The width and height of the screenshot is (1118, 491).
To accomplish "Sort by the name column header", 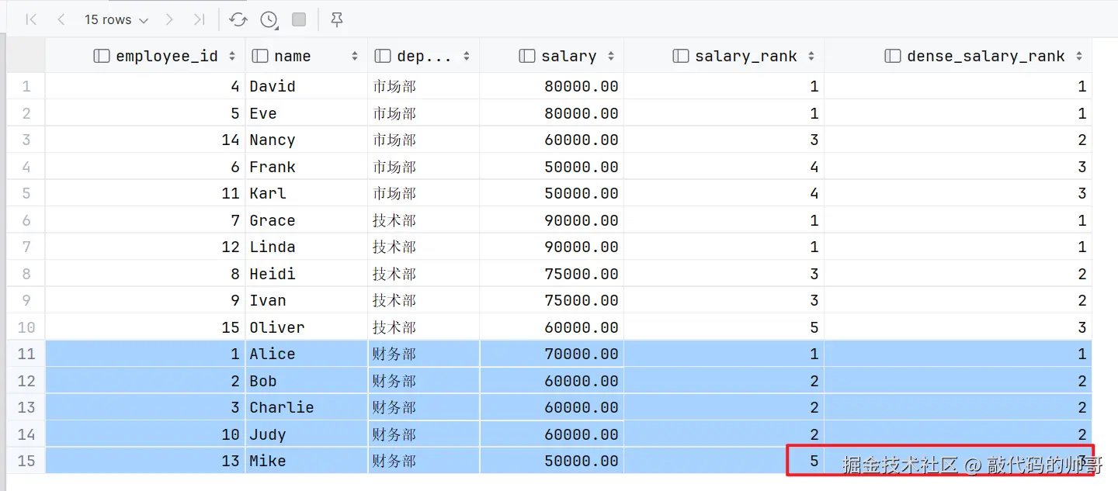I will tap(307, 56).
